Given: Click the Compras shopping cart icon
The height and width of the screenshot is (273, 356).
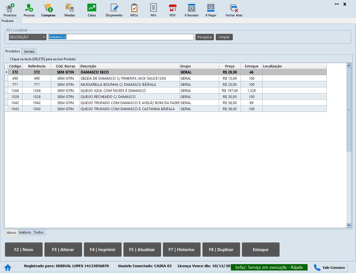Looking at the screenshot, I should (x=48, y=8).
